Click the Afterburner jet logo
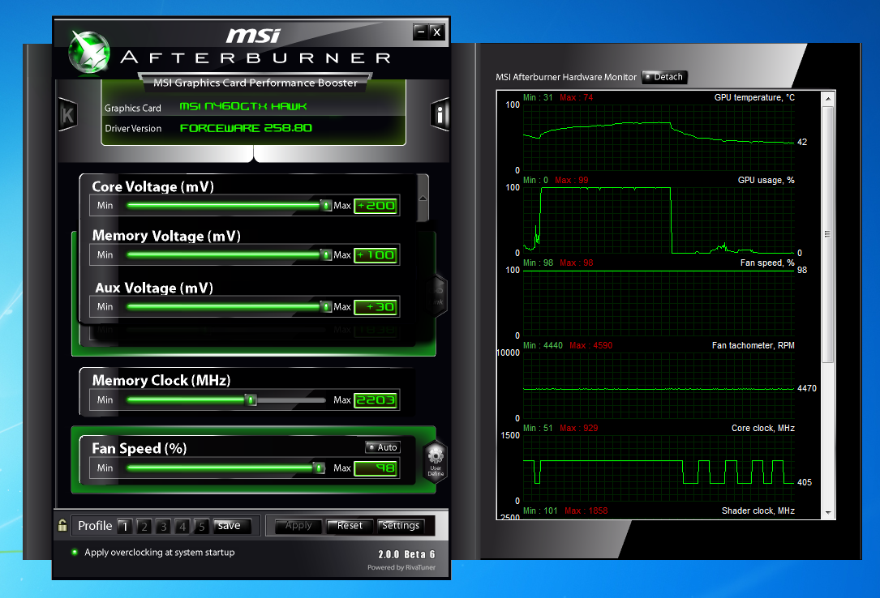This screenshot has height=598, width=880. tap(88, 52)
